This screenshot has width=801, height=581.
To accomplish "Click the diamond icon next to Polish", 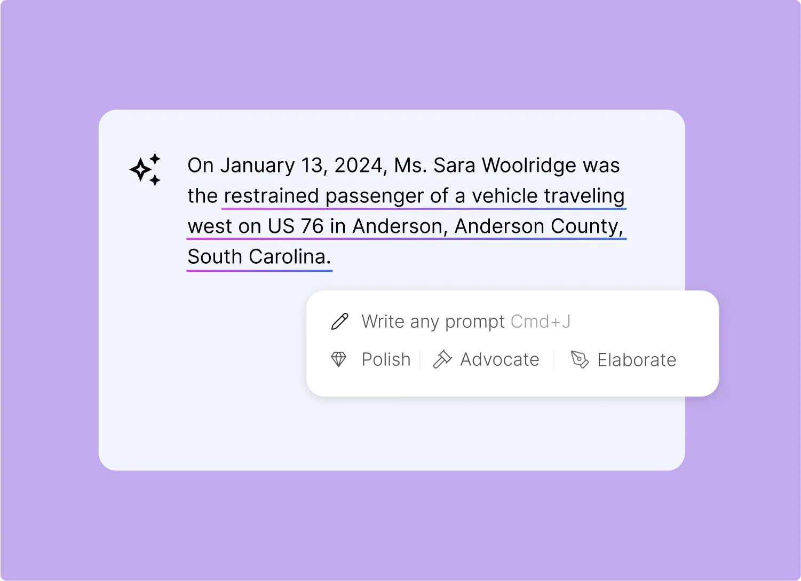I will pyautogui.click(x=339, y=359).
